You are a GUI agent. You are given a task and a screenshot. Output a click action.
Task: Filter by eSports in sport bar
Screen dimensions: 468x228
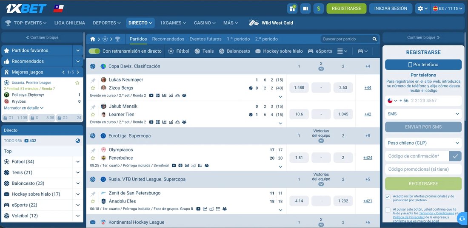320,51
